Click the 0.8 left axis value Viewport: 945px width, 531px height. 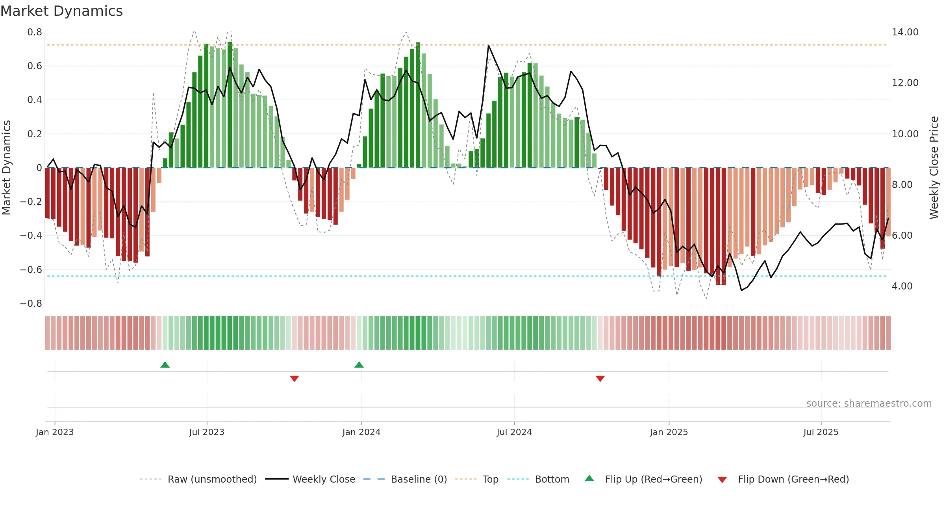(35, 32)
